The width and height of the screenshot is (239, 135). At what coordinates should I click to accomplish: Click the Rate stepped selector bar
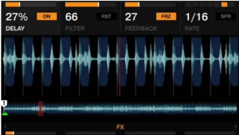[x=210, y=4]
